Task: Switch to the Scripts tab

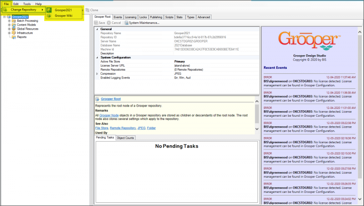Action: [169, 17]
